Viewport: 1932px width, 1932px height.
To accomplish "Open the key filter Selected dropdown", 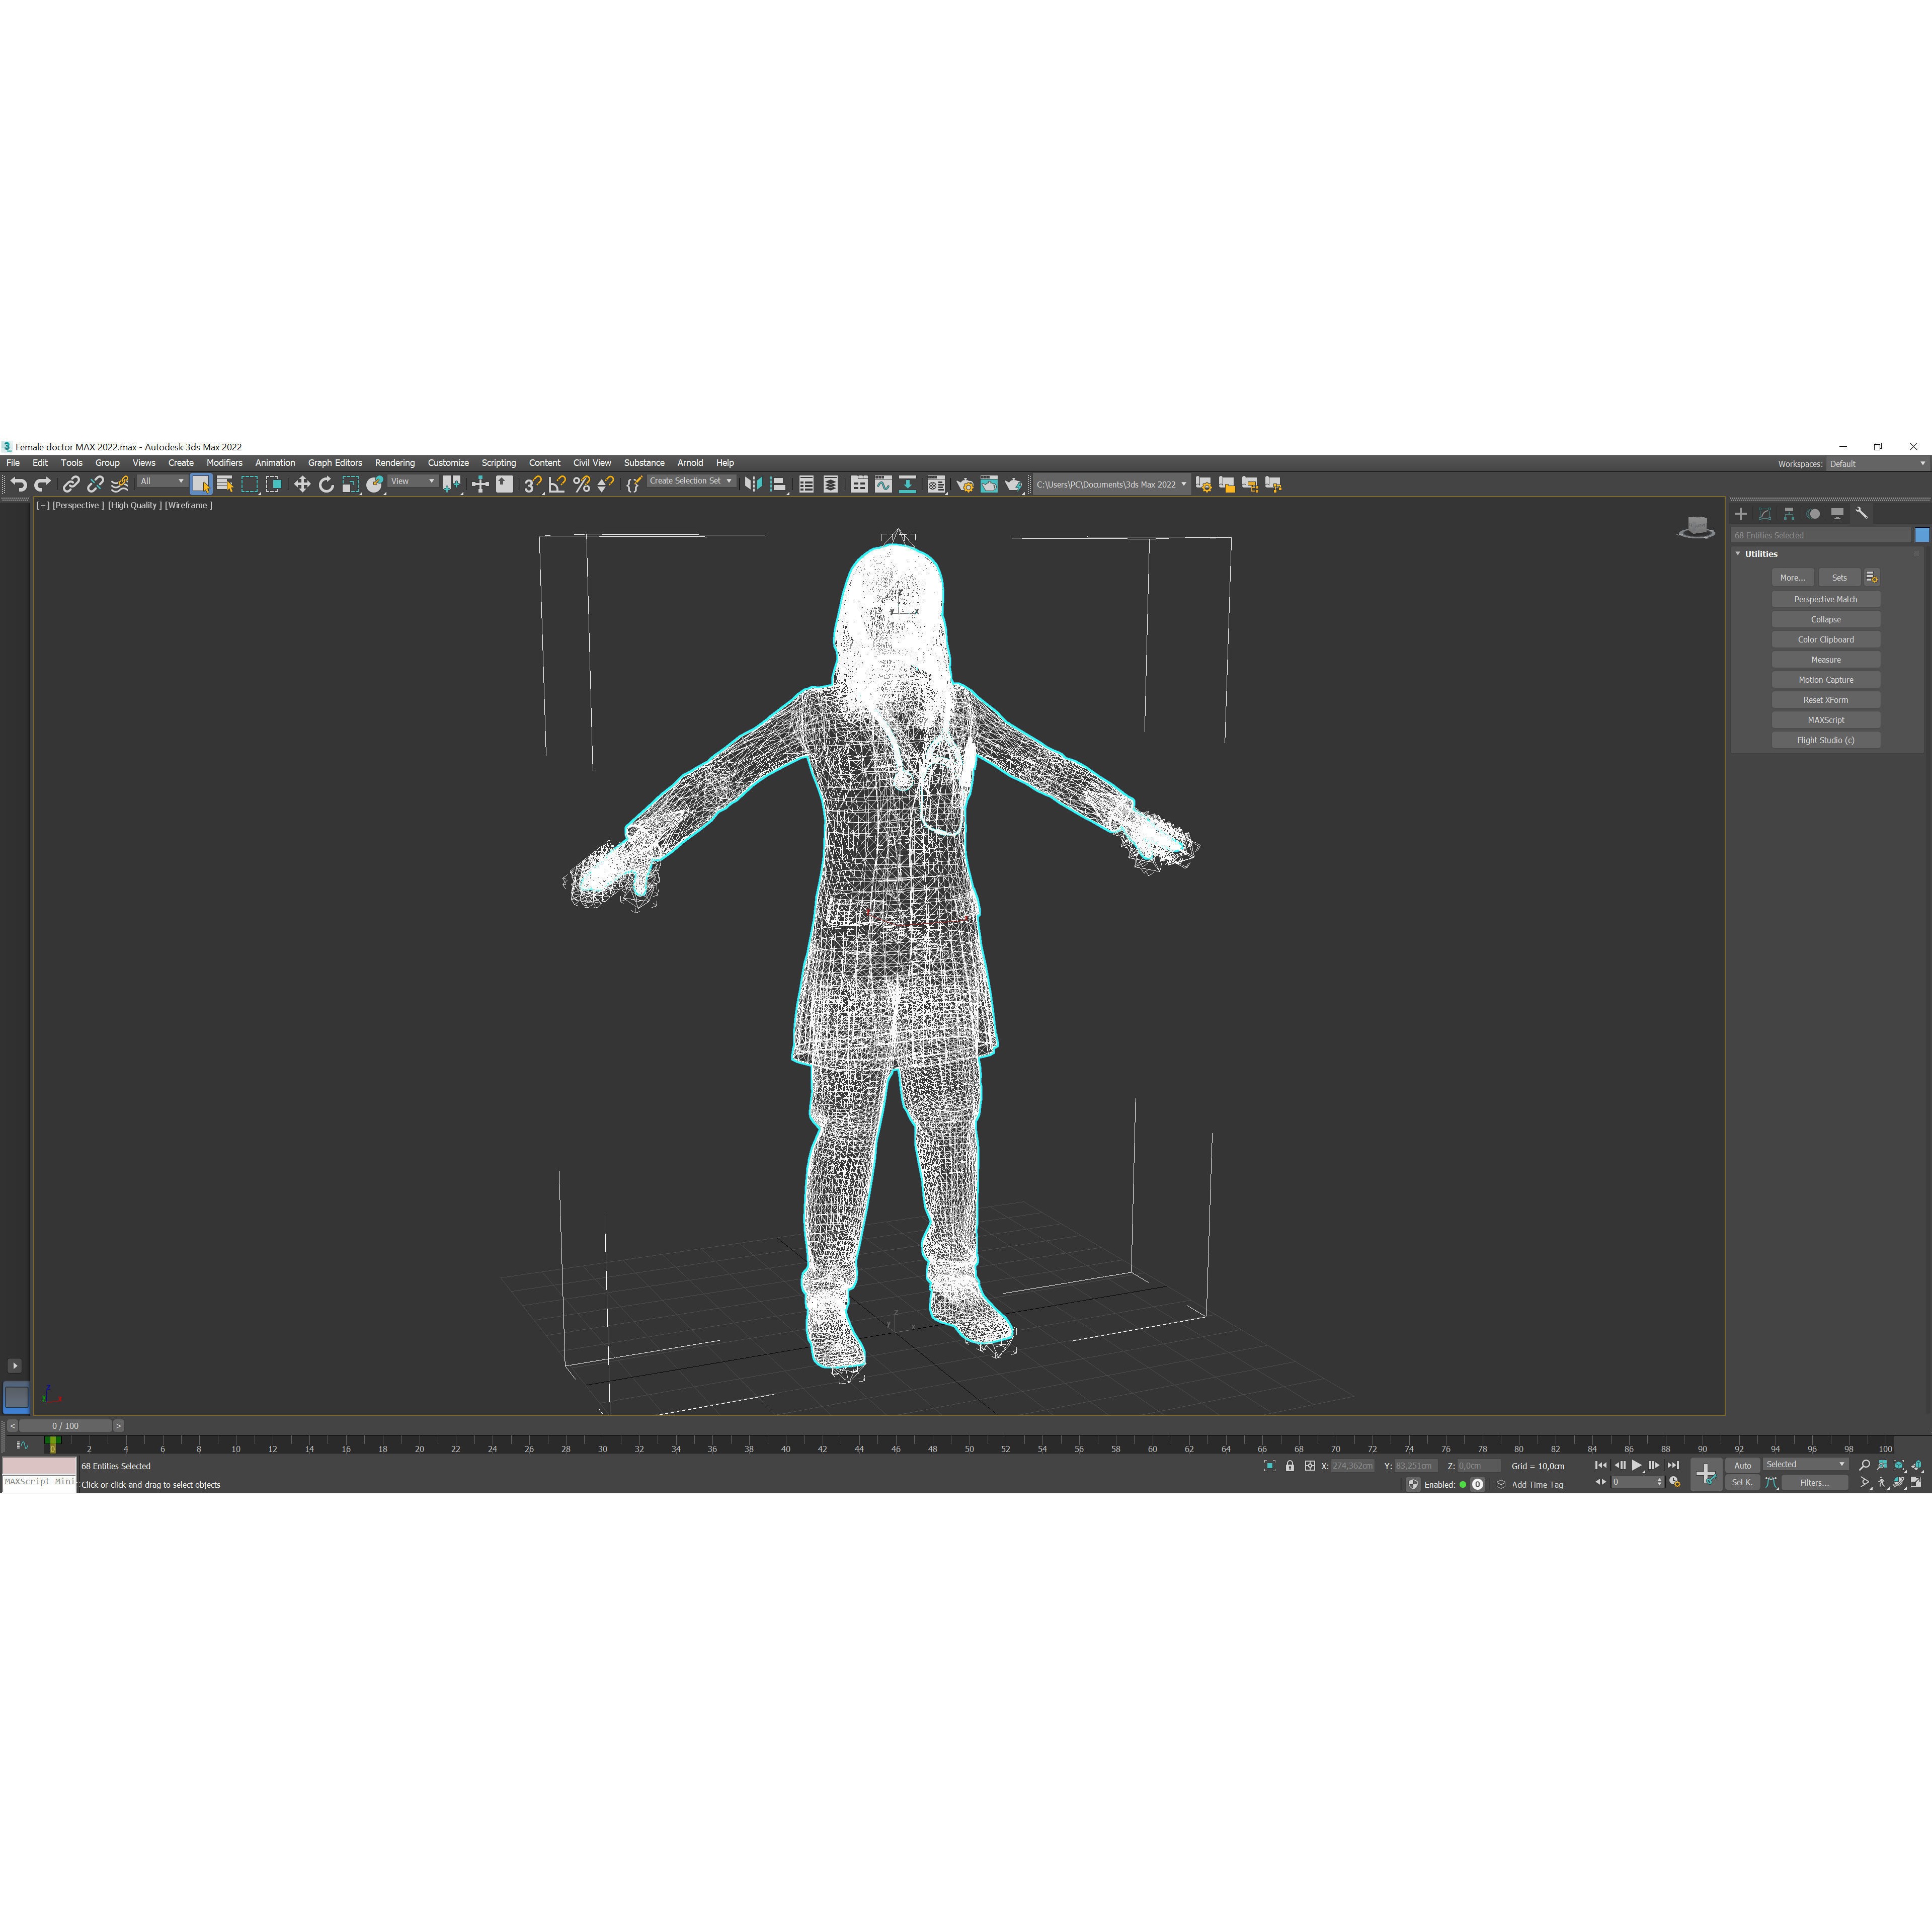I will [x=1805, y=1464].
